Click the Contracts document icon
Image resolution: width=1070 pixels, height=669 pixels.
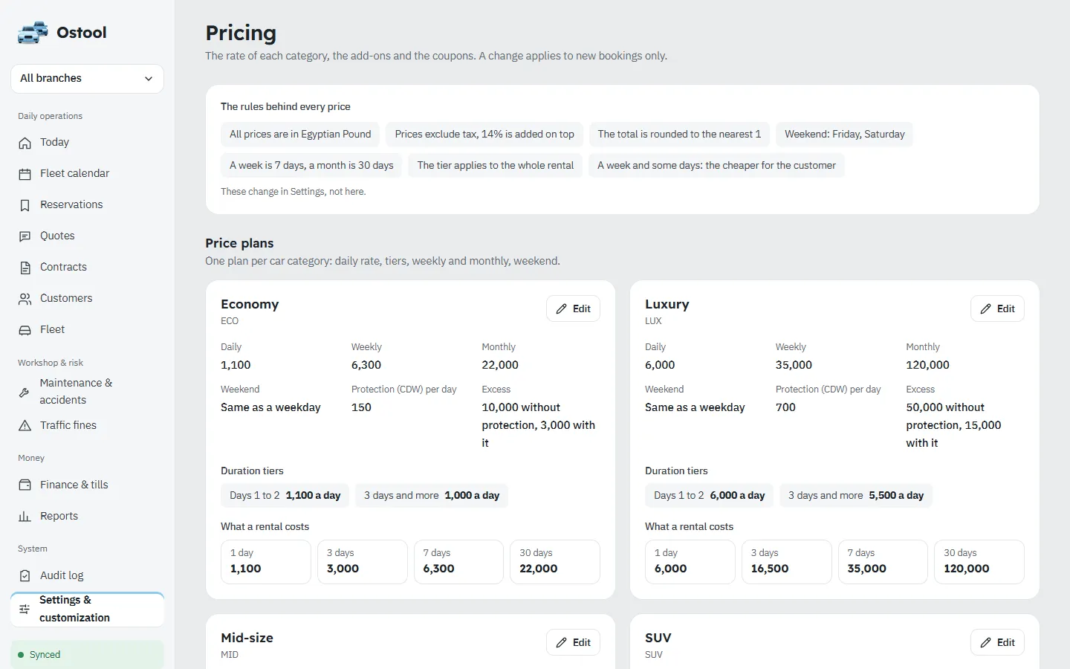(25, 268)
